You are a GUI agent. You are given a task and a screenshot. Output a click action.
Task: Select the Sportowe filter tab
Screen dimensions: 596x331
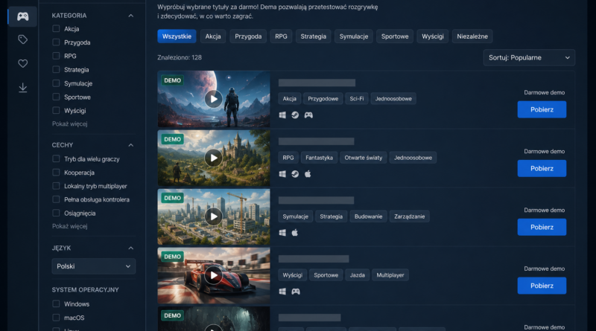[x=395, y=36]
